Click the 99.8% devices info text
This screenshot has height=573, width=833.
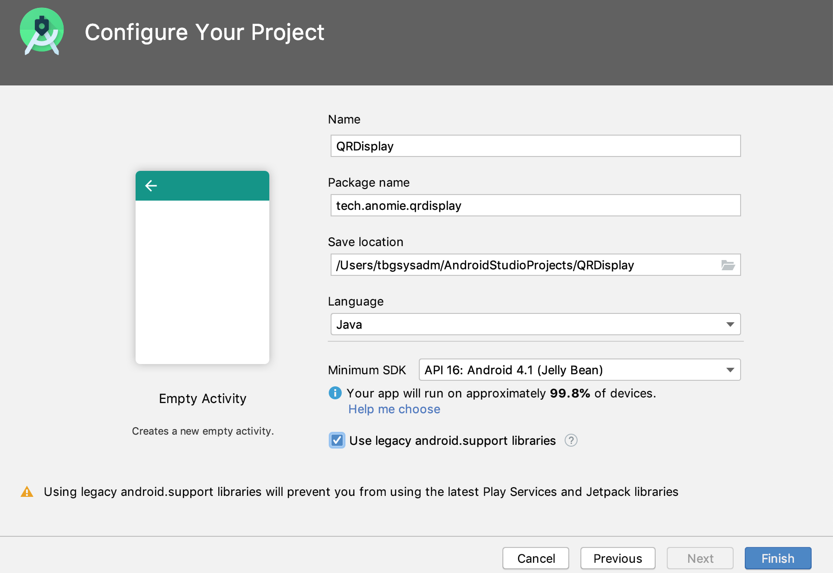501,393
